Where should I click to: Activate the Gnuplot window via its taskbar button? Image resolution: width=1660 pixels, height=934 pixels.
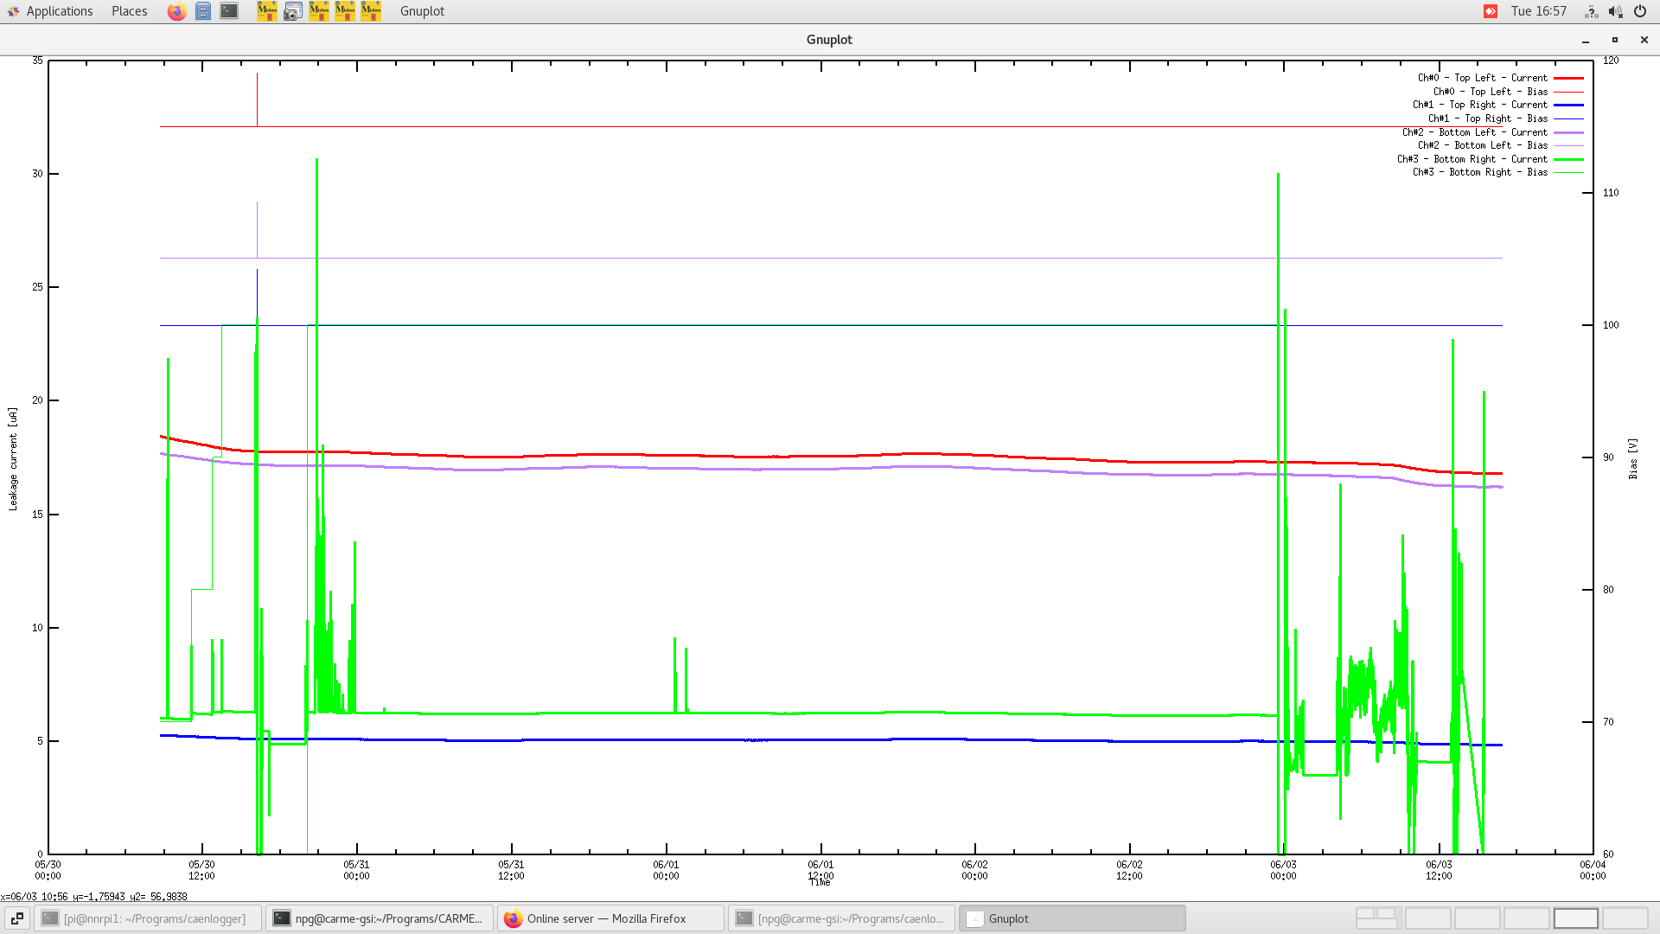1072,918
